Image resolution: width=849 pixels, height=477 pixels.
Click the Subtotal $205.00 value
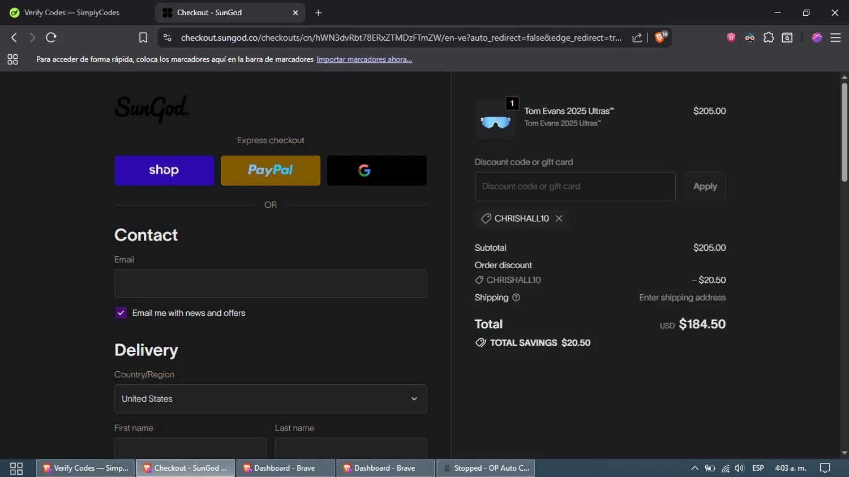709,248
